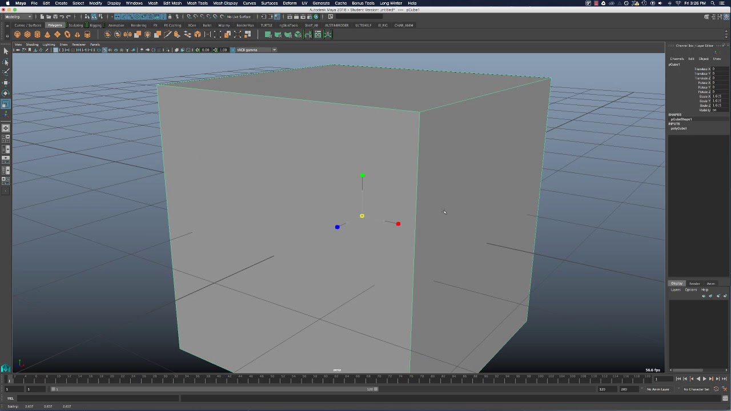This screenshot has height=411, width=731.
Task: Click the Redo arrow icon
Action: pyautogui.click(x=69, y=17)
